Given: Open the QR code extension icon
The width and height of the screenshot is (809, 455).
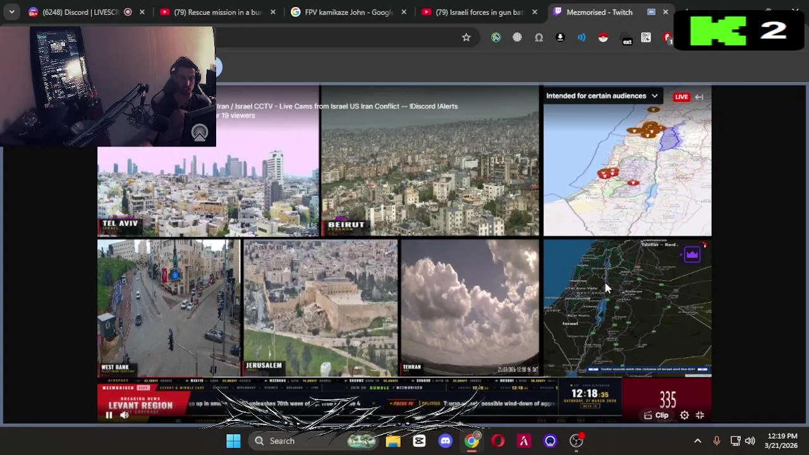Looking at the screenshot, I should tap(646, 38).
